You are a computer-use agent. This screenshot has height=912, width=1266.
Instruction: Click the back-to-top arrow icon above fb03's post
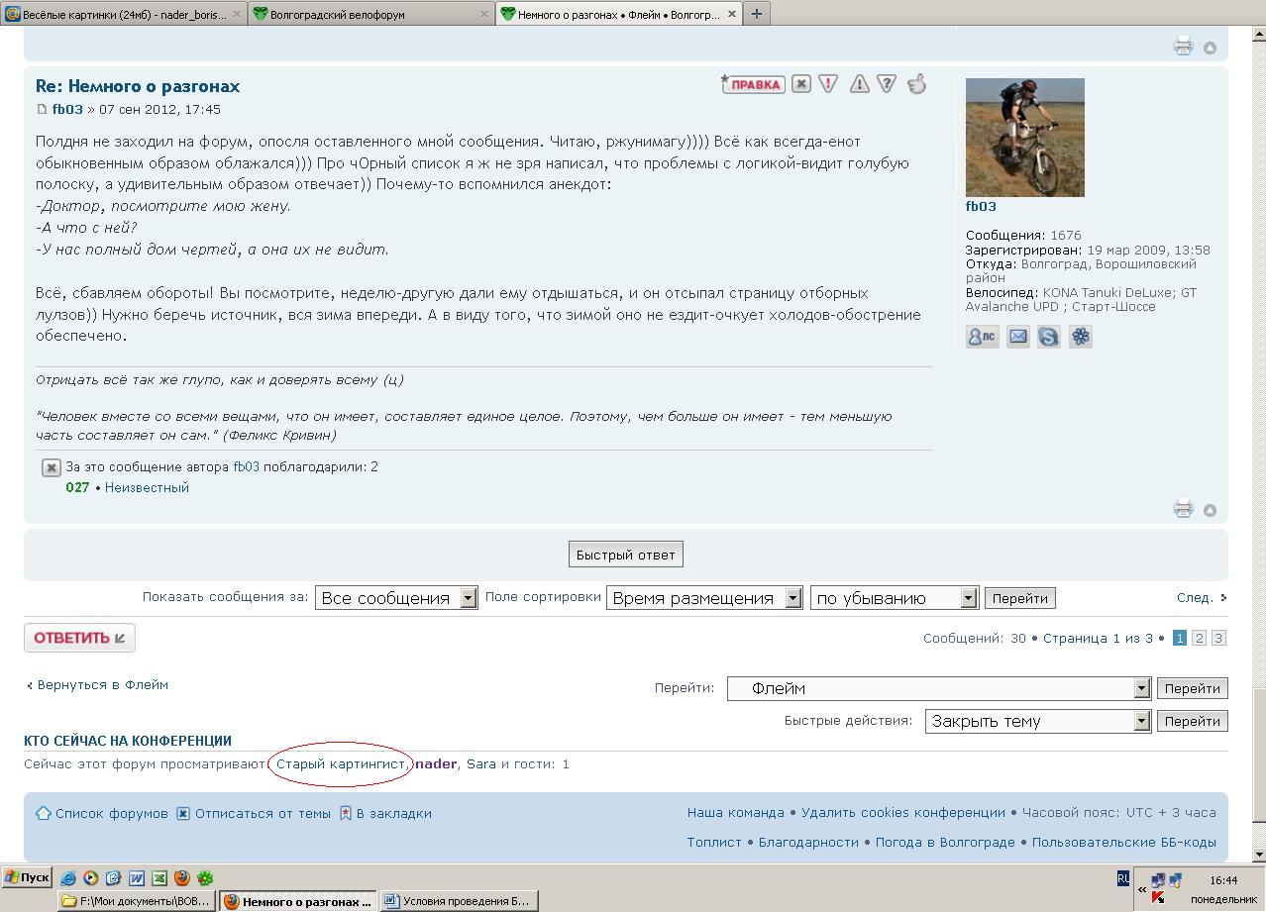tap(1210, 48)
